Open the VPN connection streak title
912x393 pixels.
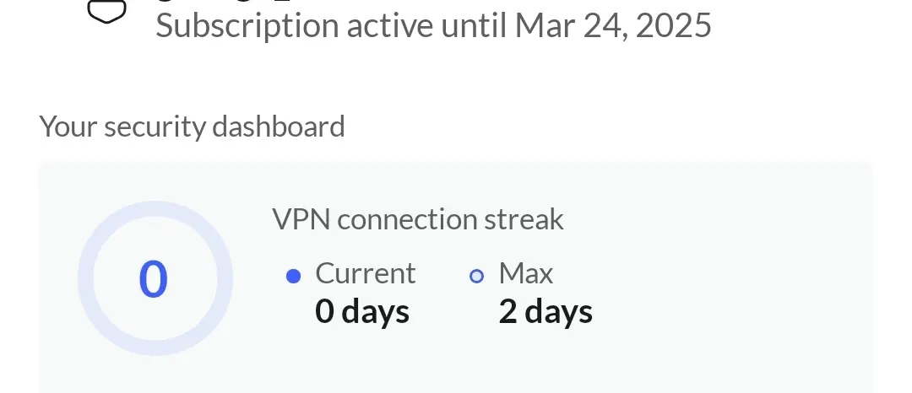pos(418,219)
